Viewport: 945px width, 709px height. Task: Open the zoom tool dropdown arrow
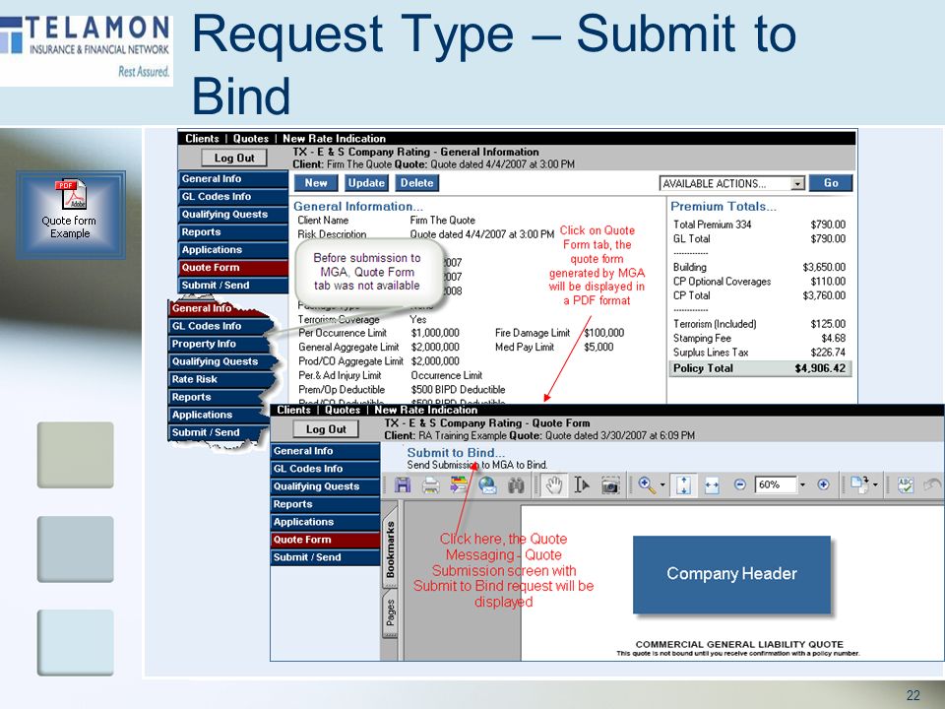click(x=662, y=485)
